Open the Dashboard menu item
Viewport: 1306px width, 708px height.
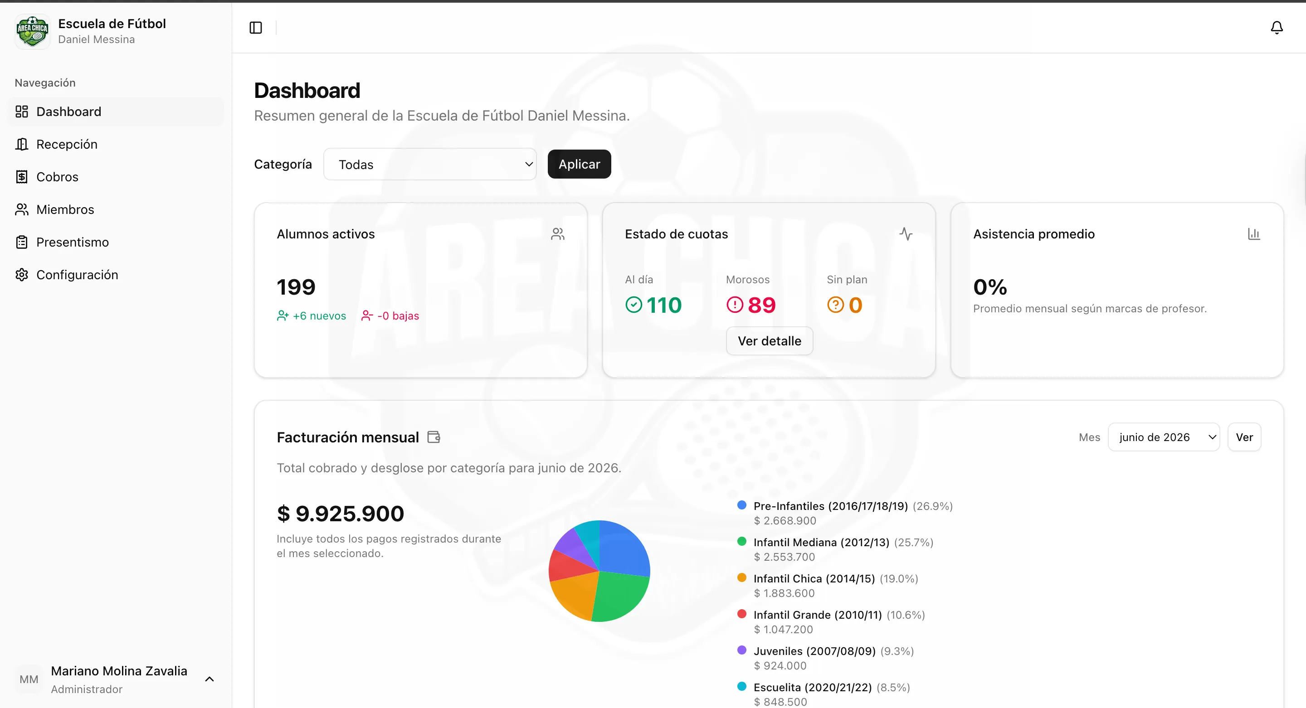tap(116, 112)
